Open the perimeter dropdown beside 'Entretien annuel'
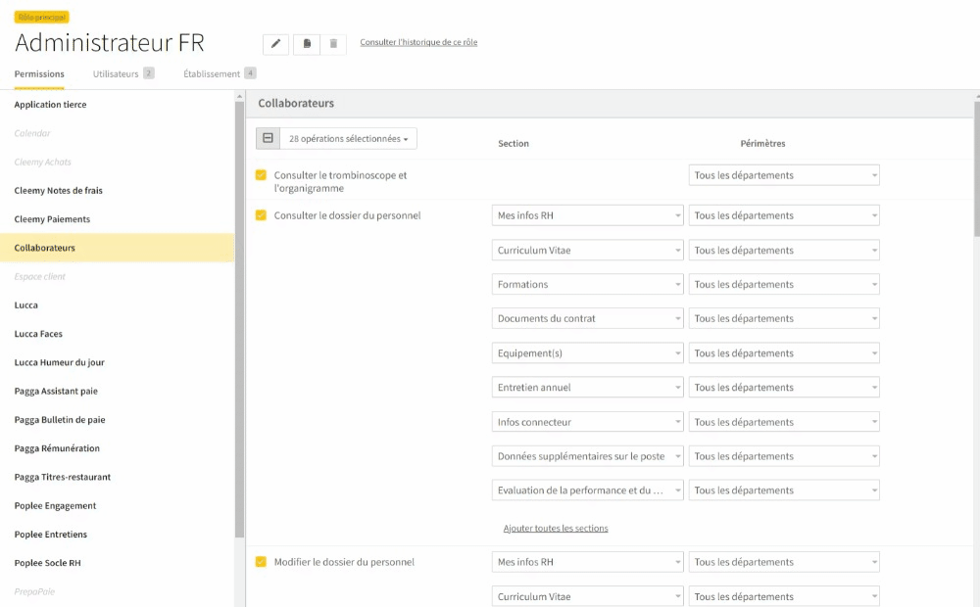The height and width of the screenshot is (607, 980). point(784,387)
